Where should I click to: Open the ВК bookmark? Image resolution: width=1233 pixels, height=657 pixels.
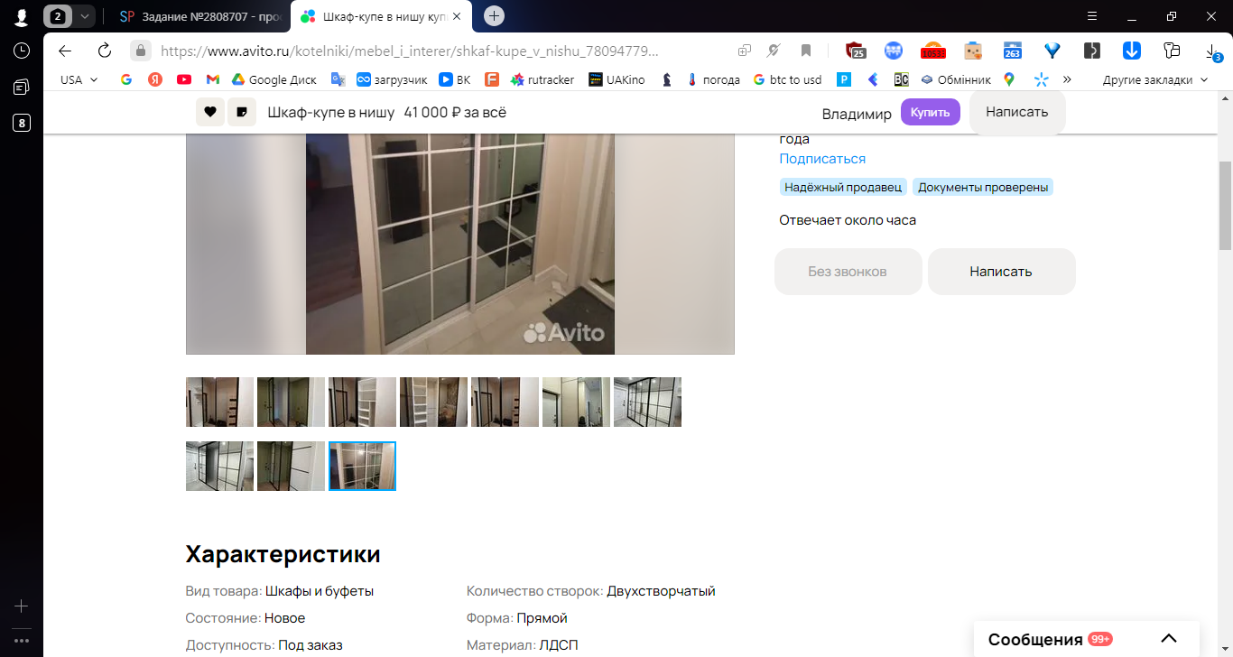[x=455, y=79]
